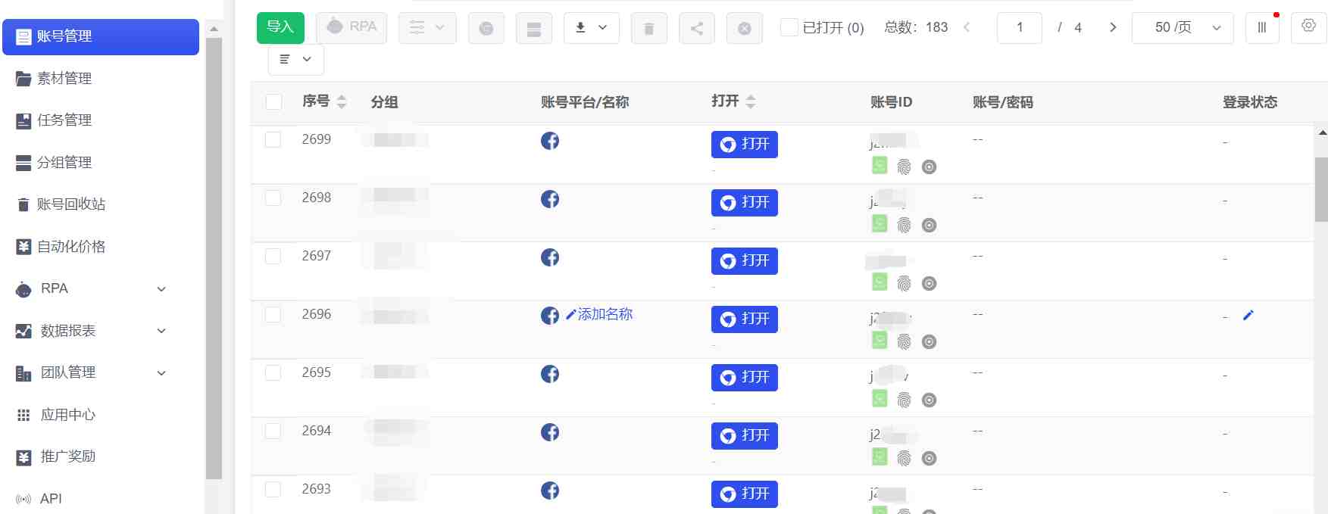Viewport: 1328px width, 514px height.
Task: Open the settings gear icon at top right
Action: 1308,26
